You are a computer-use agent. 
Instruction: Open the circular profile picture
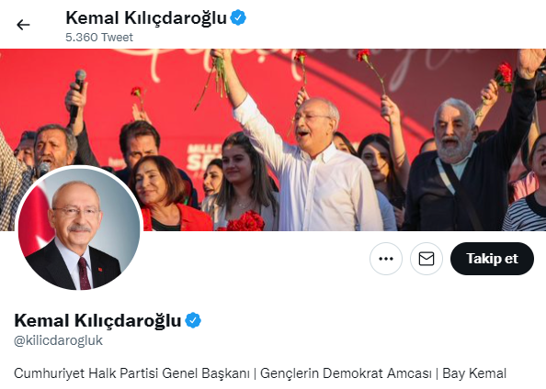click(79, 228)
